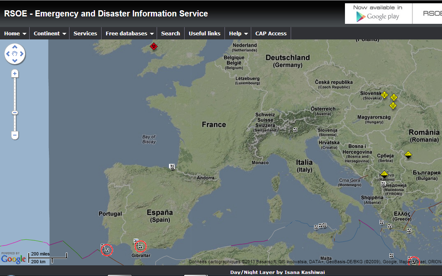Viewport: 442px width, 276px height.
Task: Click the Google play banner
Action: 378,14
